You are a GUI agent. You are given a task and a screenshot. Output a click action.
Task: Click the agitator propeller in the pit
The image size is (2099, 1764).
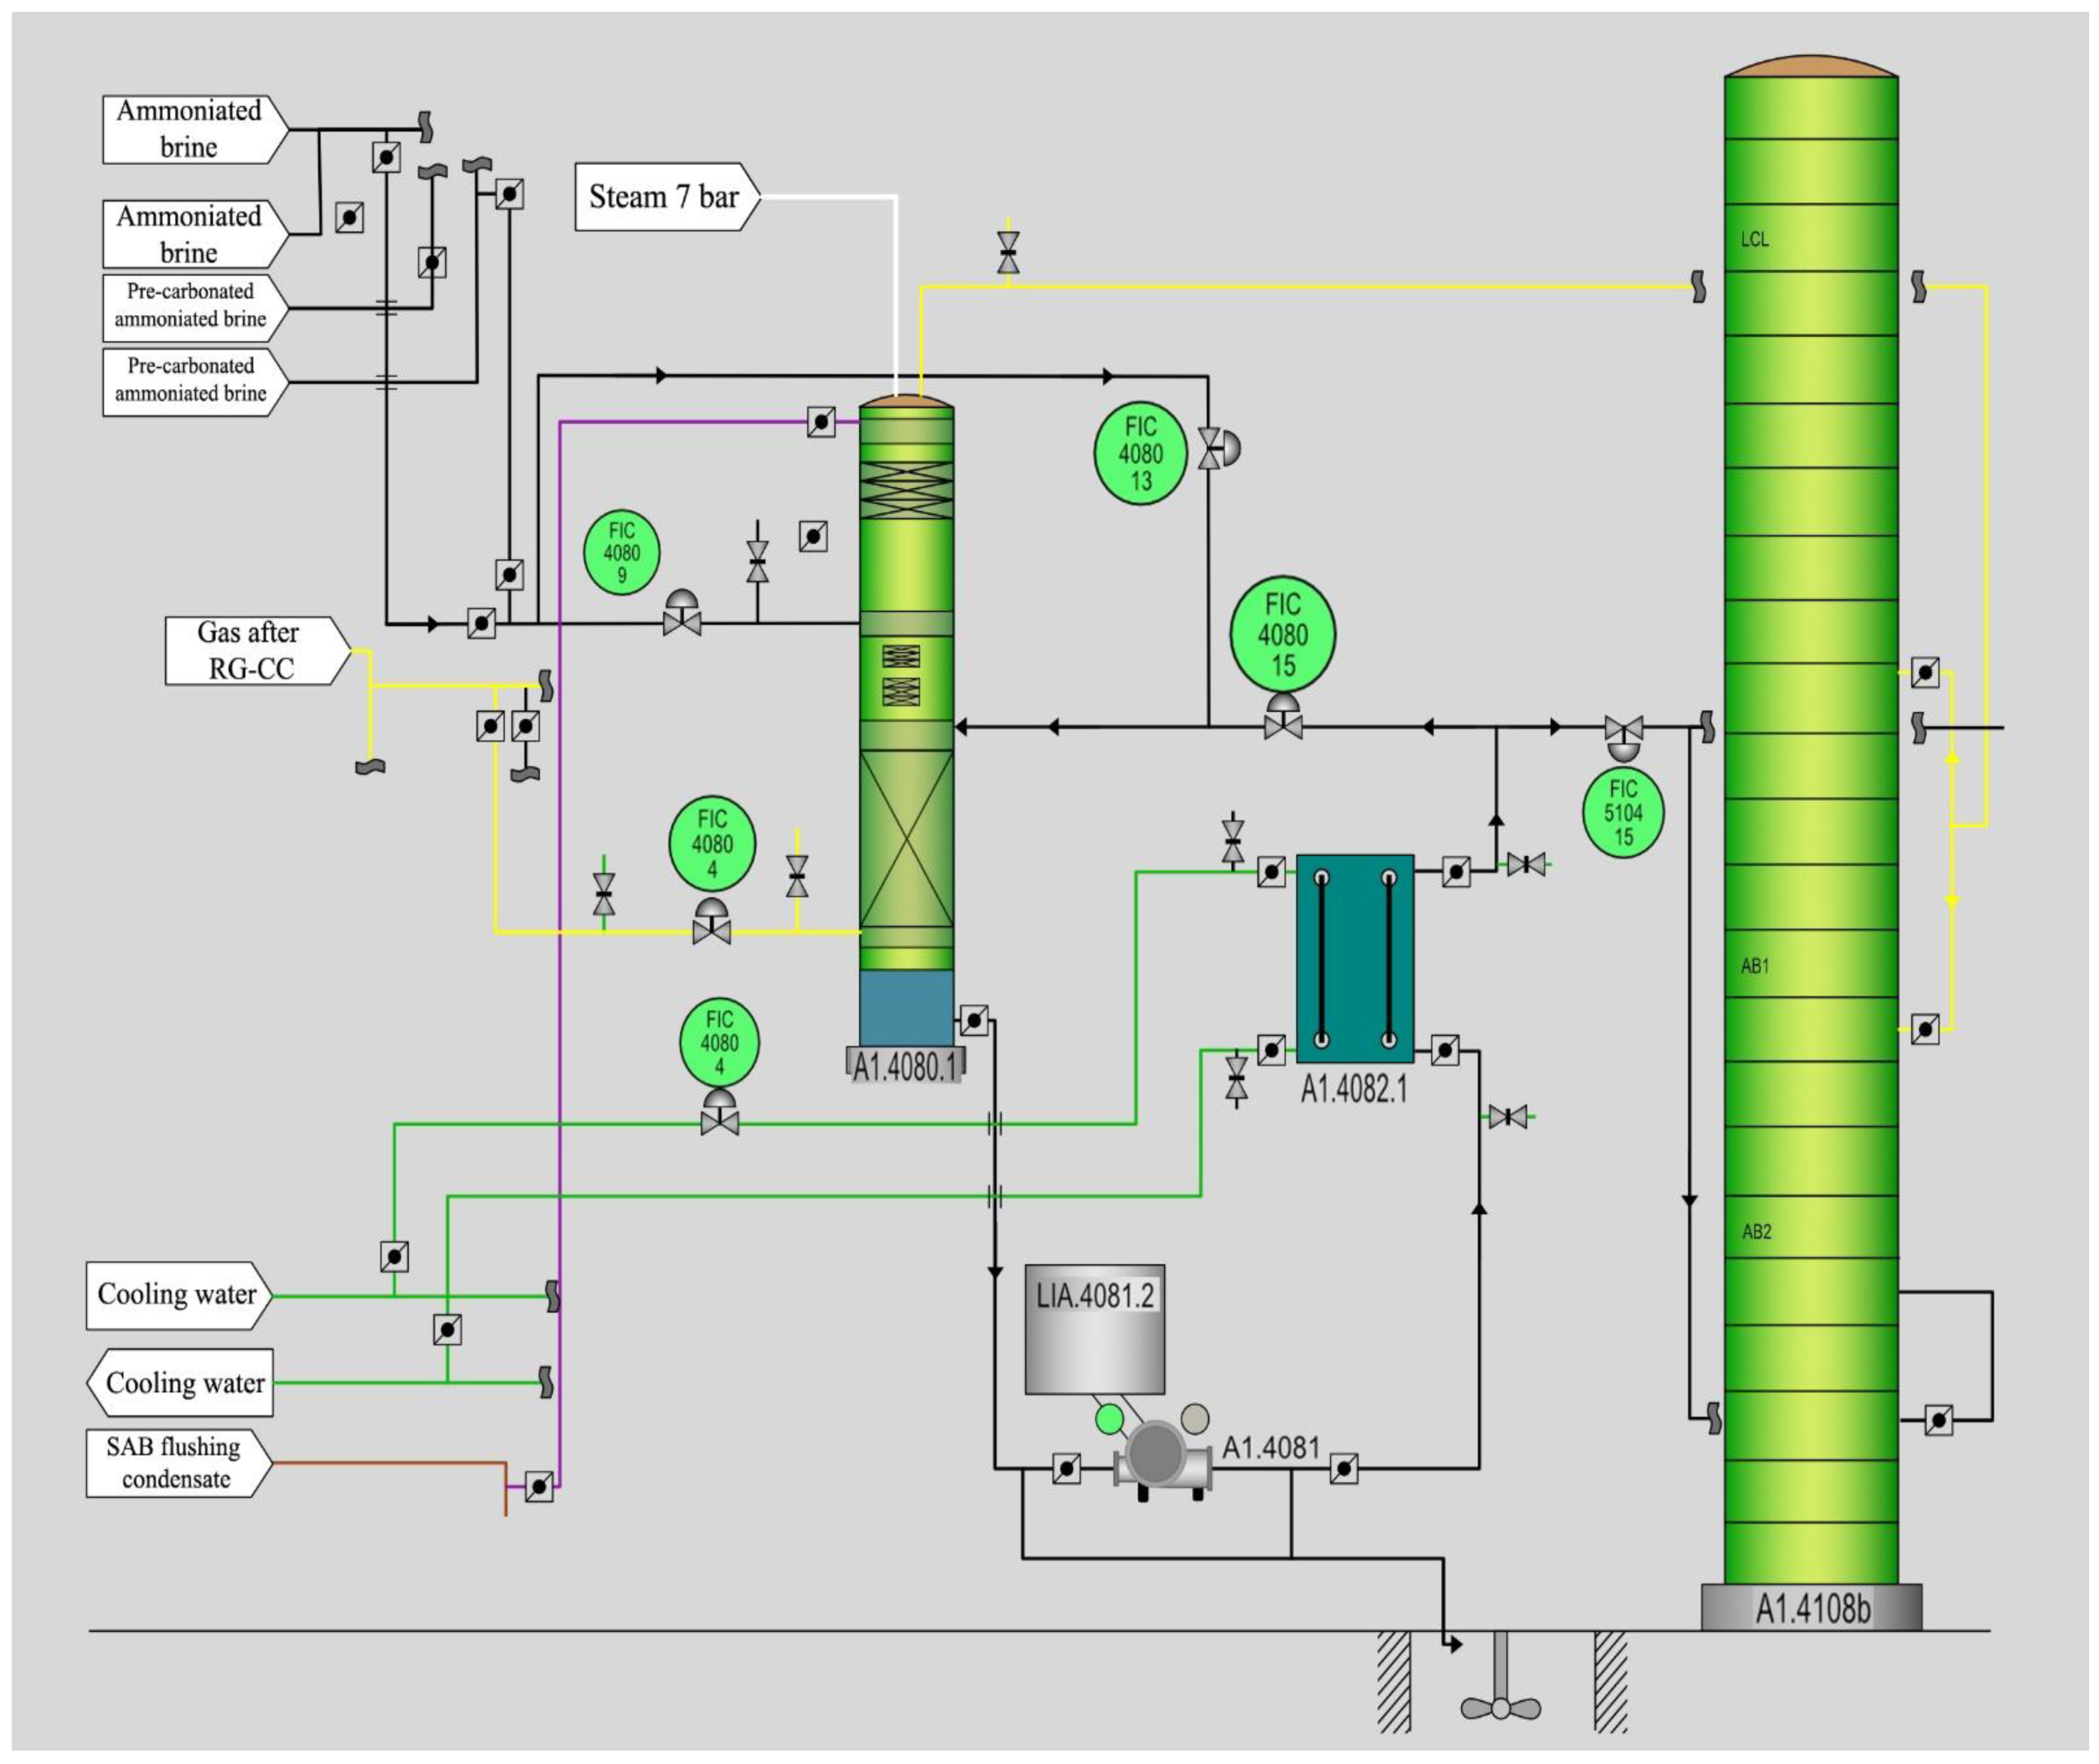(x=1500, y=1708)
